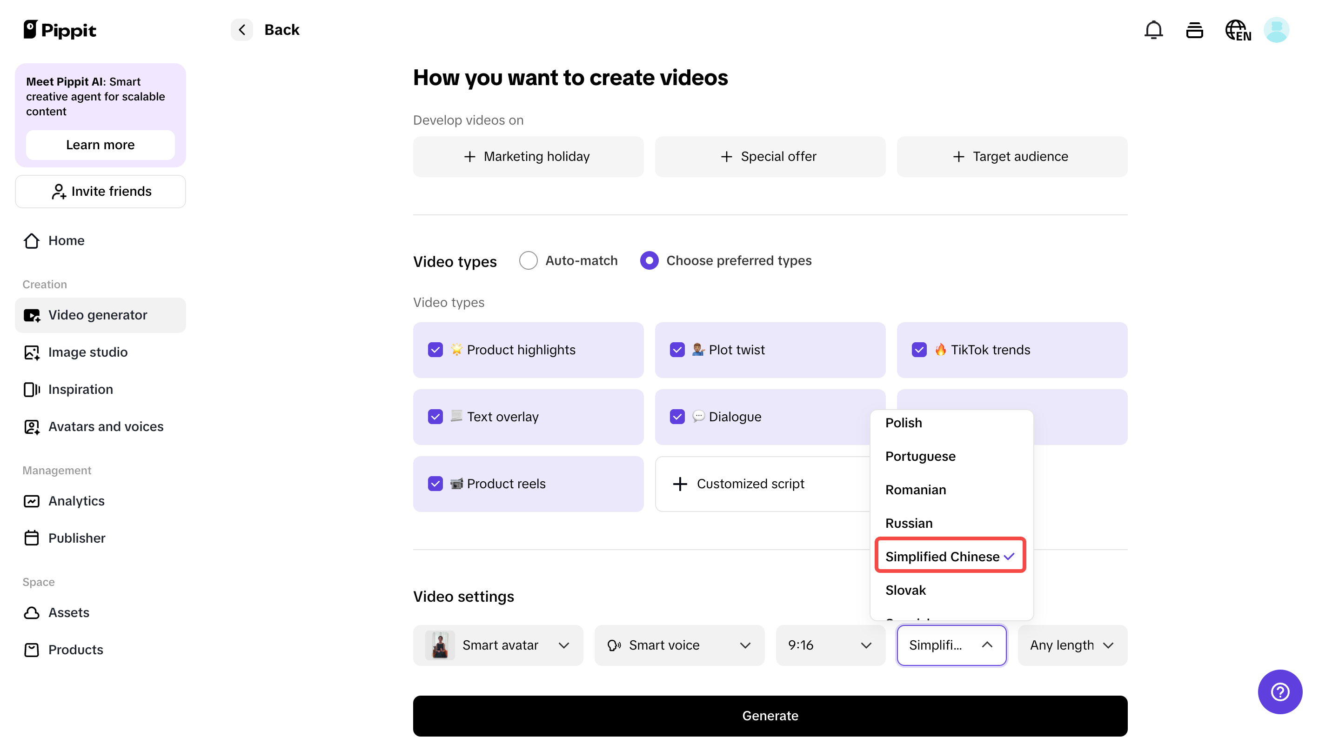Add a Customized script

coord(738,483)
